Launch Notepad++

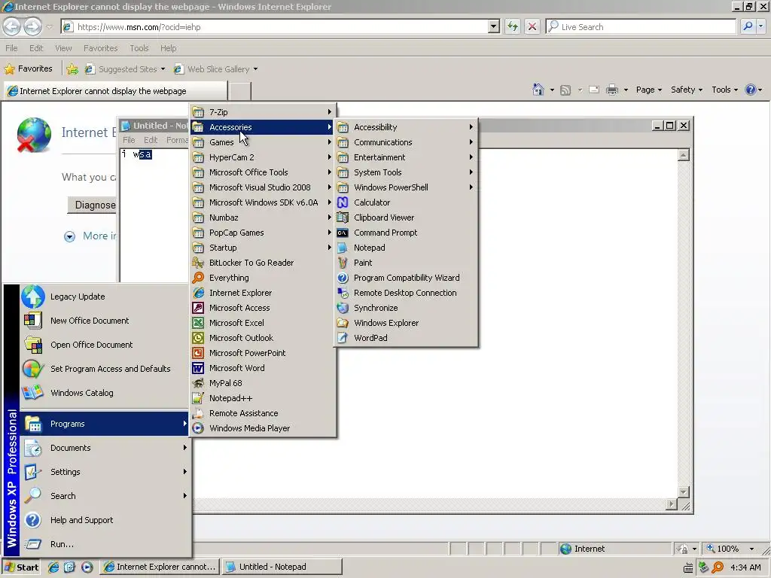coord(263,398)
